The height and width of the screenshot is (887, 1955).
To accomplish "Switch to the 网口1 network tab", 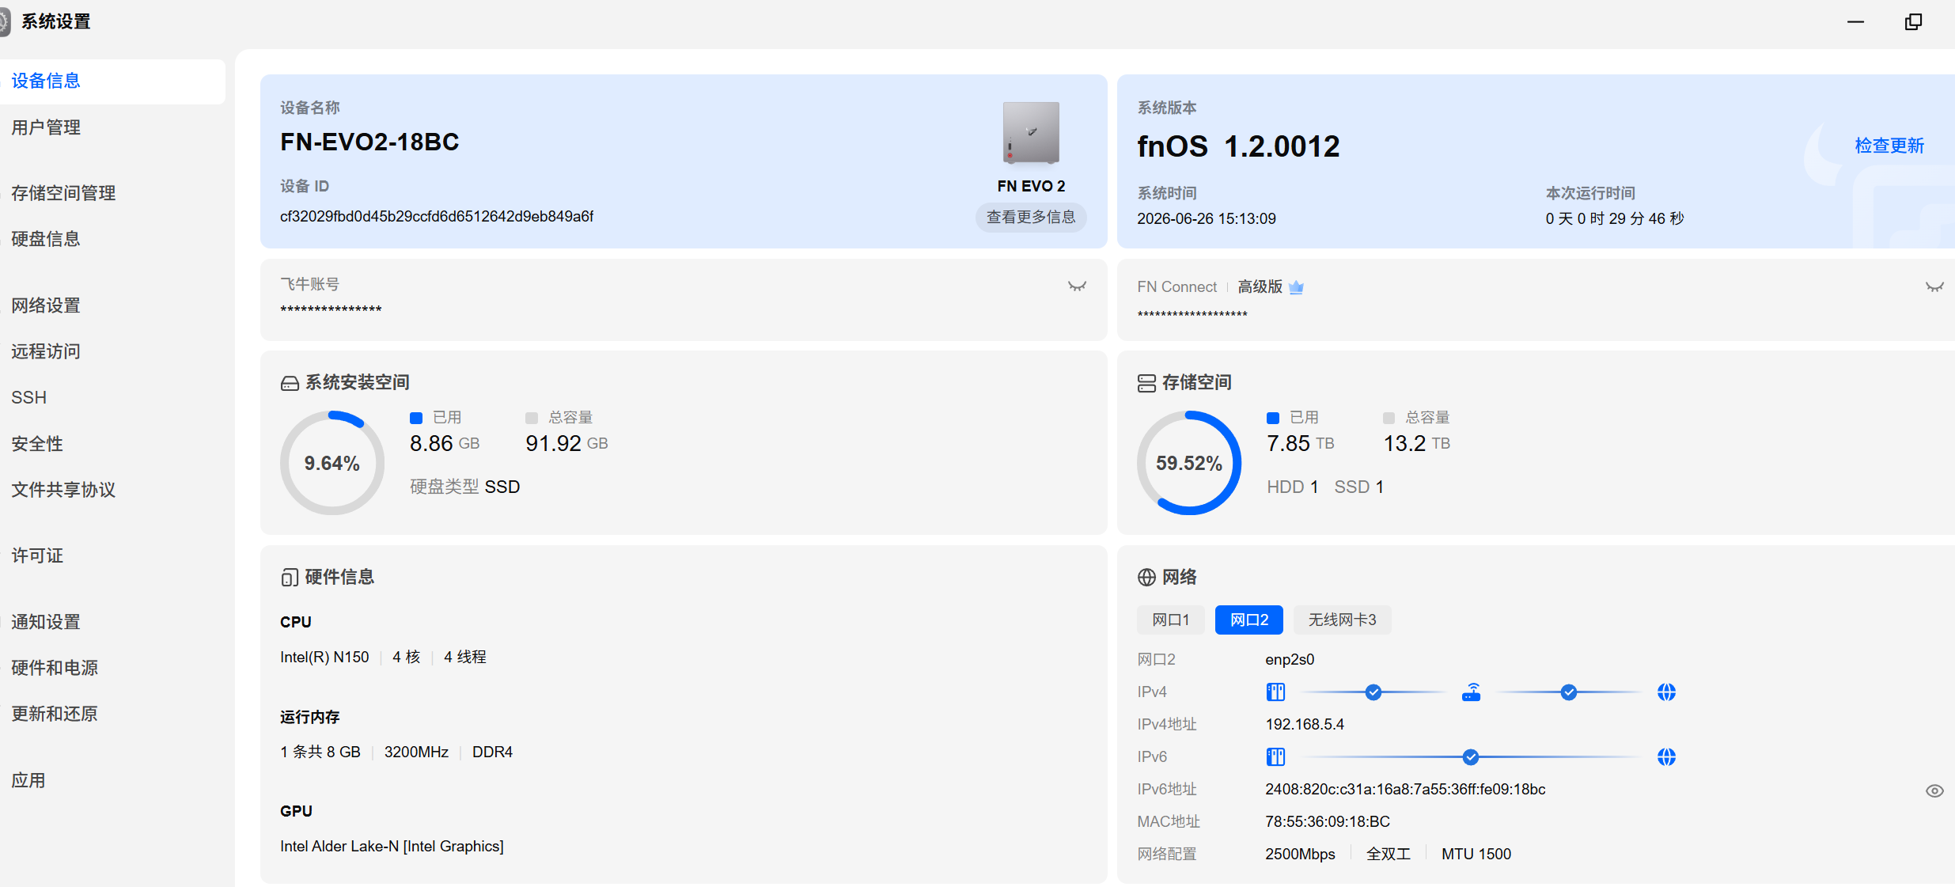I will 1170,620.
